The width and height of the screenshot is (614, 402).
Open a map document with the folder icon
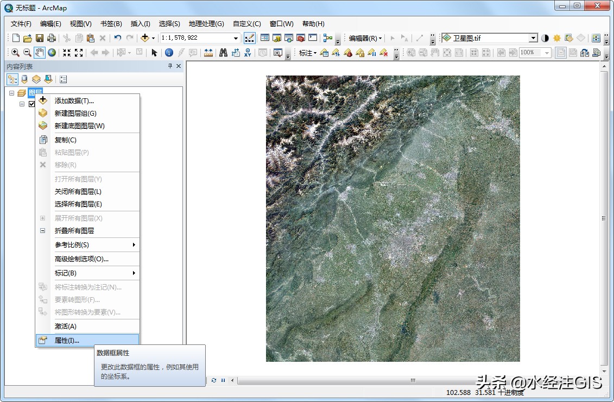tap(27, 38)
